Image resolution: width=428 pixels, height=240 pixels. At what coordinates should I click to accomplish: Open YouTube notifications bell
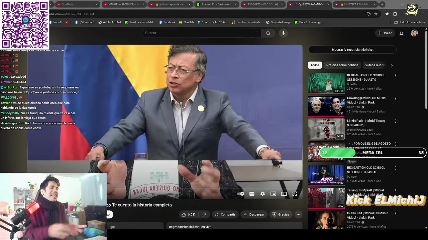point(402,33)
